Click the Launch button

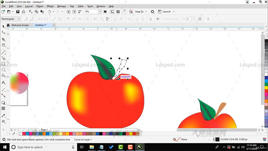[164, 12]
